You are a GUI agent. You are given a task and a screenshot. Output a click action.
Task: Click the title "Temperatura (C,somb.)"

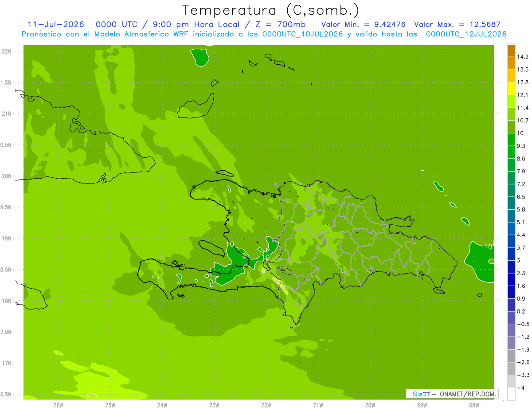[270, 10]
